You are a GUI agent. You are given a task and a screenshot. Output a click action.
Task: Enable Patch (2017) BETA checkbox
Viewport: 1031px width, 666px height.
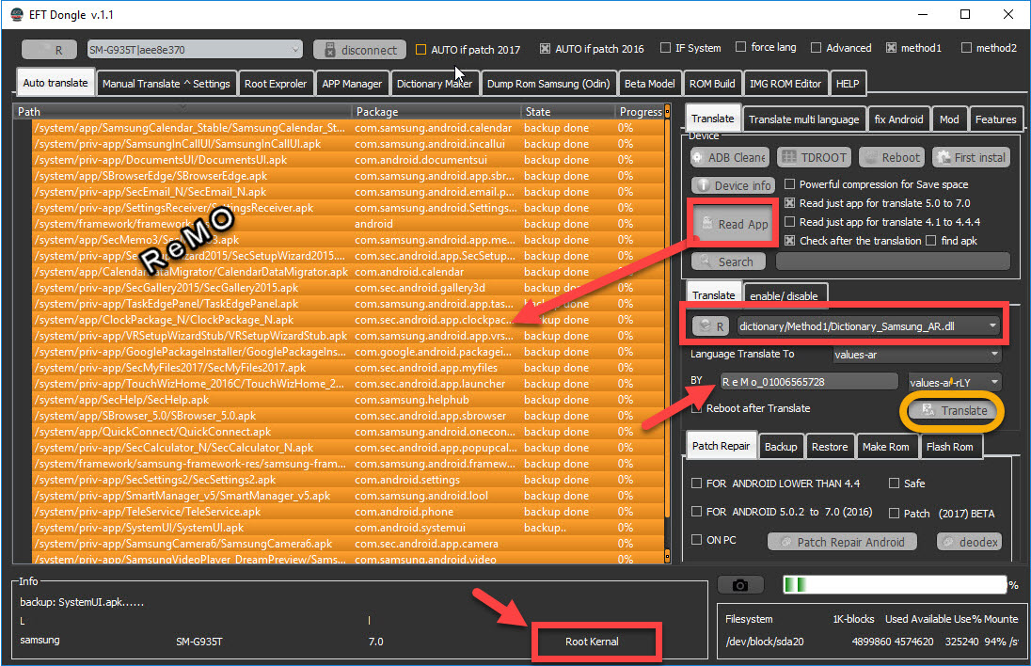[x=895, y=514]
